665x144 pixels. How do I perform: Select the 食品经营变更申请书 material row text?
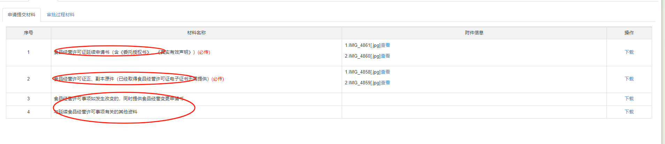119,99
